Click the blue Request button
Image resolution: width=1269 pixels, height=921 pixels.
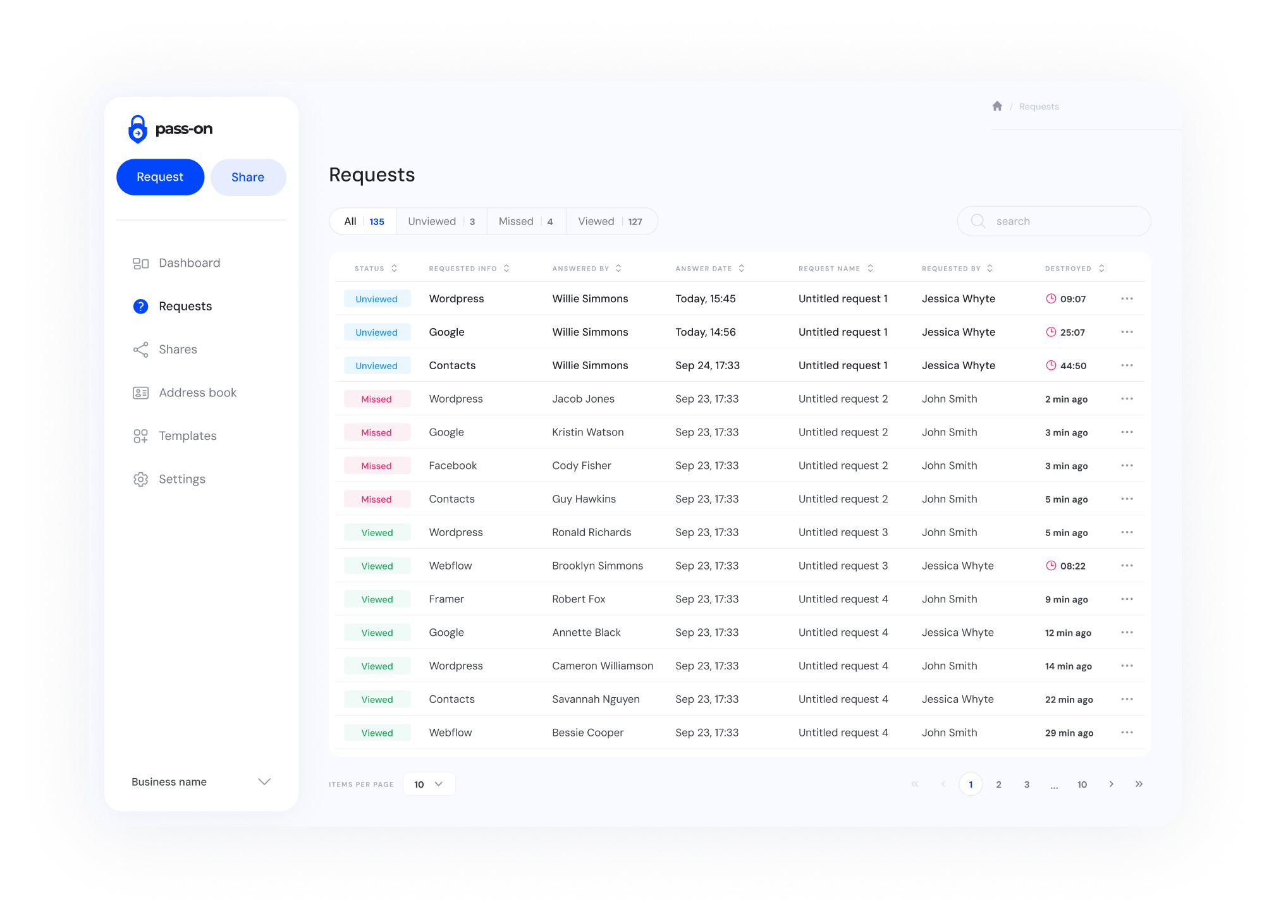(x=160, y=178)
